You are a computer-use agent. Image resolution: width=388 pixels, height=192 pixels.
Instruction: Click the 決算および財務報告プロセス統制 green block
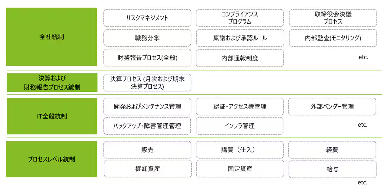pyautogui.click(x=52, y=83)
